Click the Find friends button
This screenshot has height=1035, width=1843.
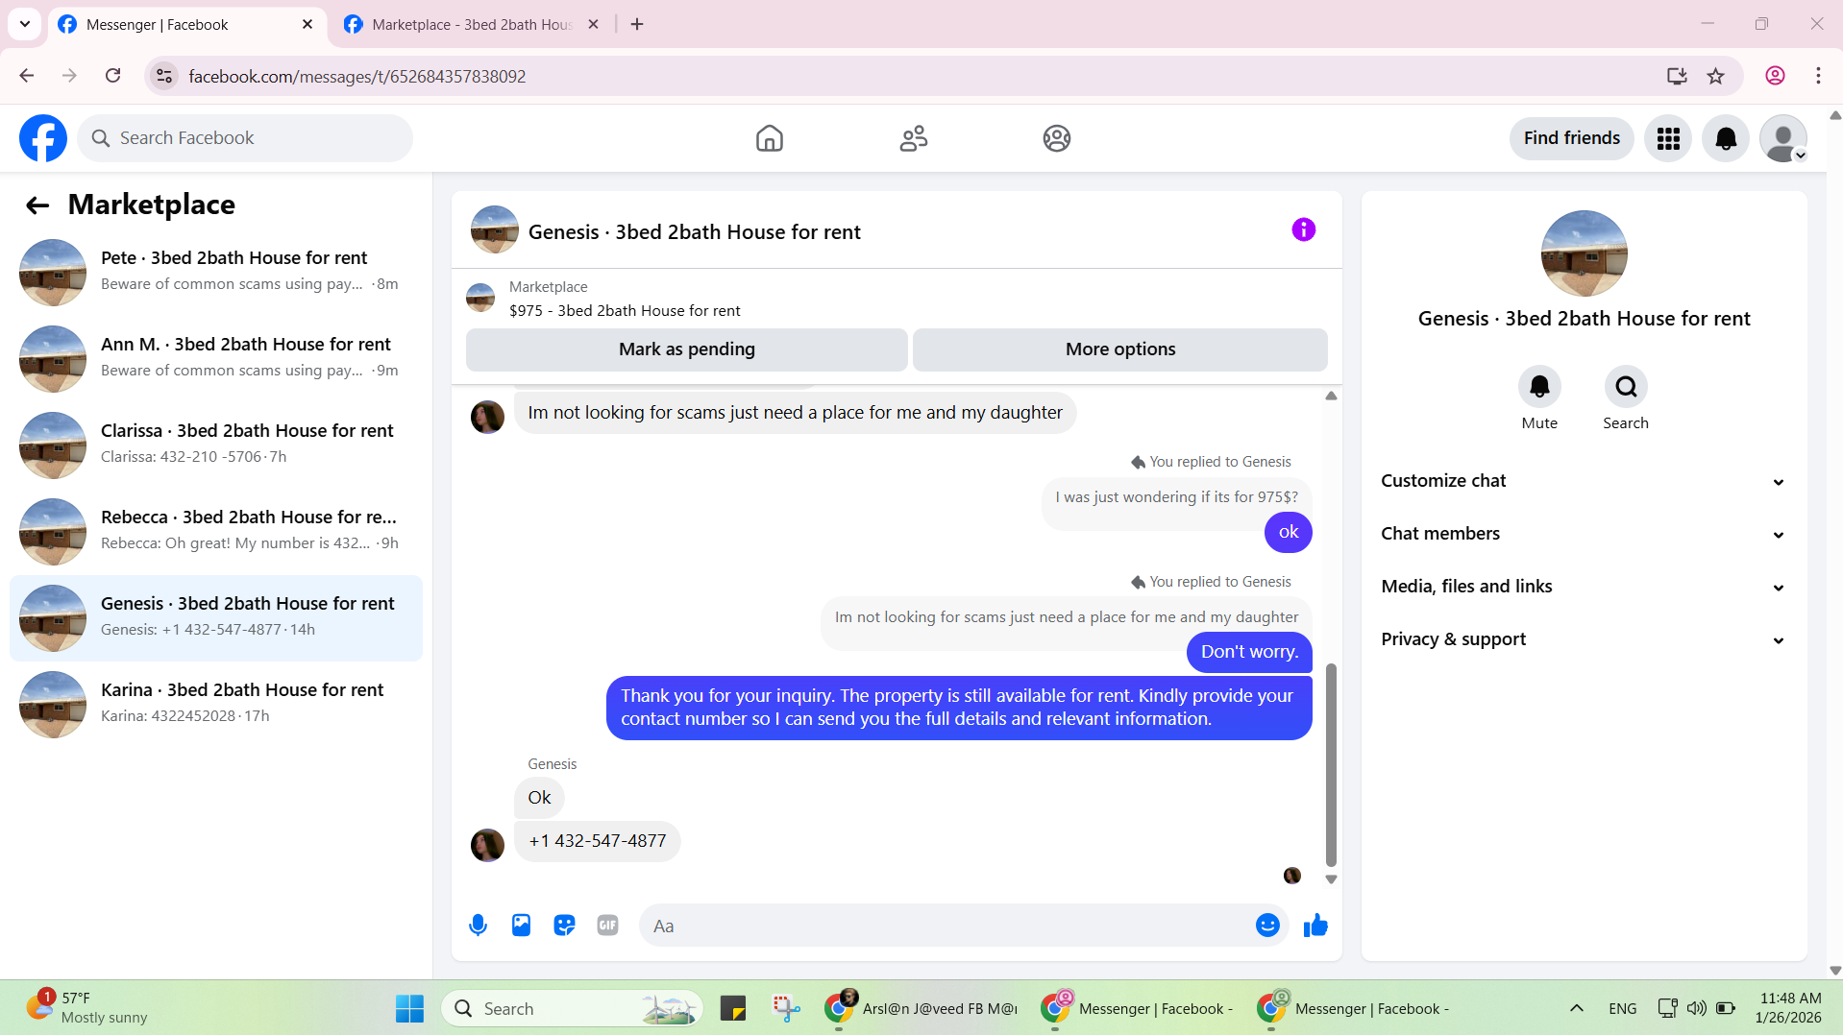click(x=1571, y=138)
